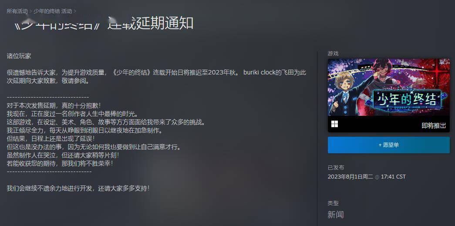Go to the 少年的终结 活动 breadcrumb

pyautogui.click(x=53, y=11)
